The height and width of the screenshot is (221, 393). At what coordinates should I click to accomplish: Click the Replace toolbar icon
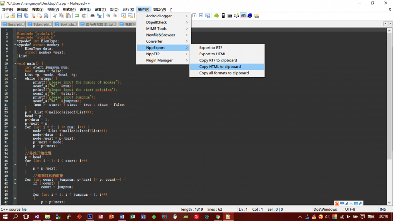(x=99, y=16)
